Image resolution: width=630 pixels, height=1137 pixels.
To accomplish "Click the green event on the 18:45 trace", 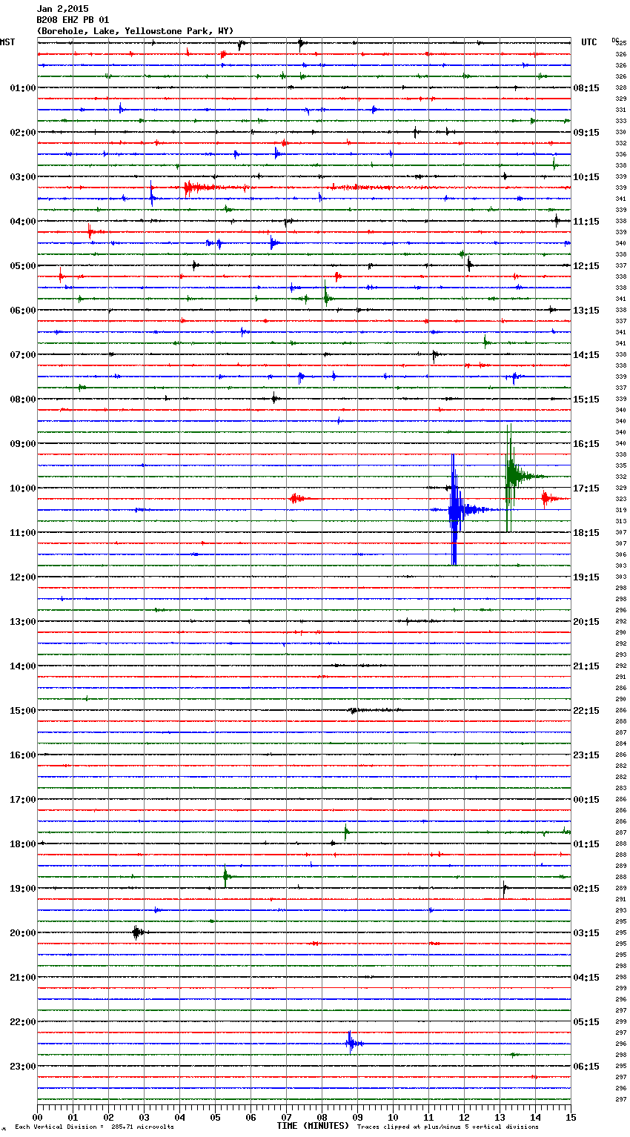I will click(226, 877).
